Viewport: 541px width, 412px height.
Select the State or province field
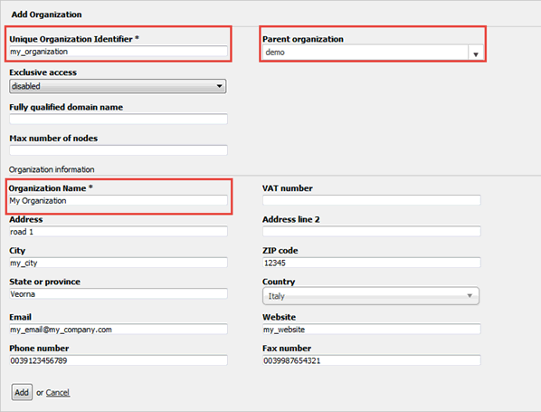(x=119, y=294)
